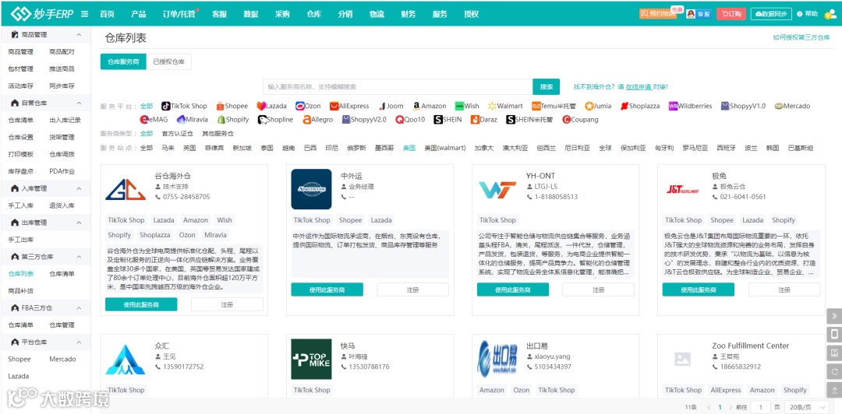
Task: Click the 订购 button in the header
Action: click(x=731, y=14)
